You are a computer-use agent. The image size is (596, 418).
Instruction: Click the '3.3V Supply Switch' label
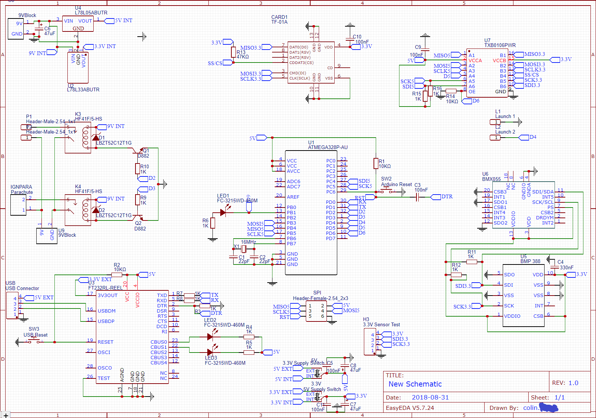click(x=304, y=363)
